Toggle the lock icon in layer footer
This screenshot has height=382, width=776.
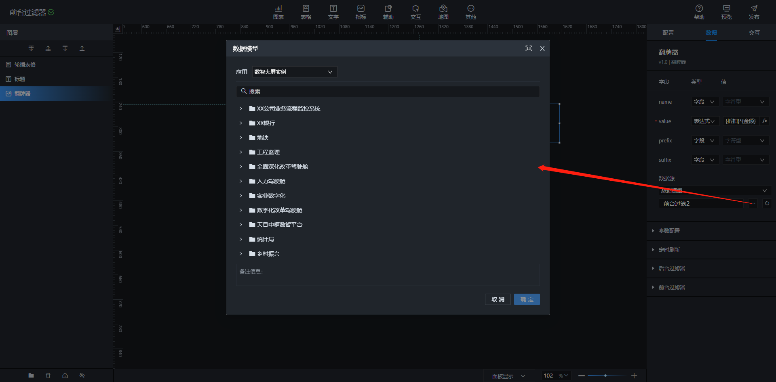click(65, 375)
